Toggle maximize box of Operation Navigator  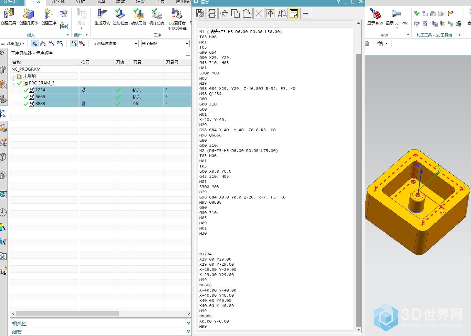coord(188,53)
